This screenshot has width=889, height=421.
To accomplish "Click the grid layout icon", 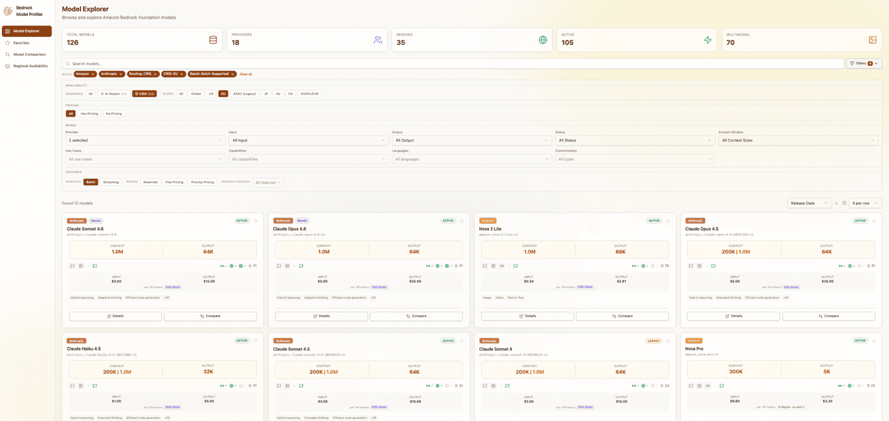I will pyautogui.click(x=844, y=203).
